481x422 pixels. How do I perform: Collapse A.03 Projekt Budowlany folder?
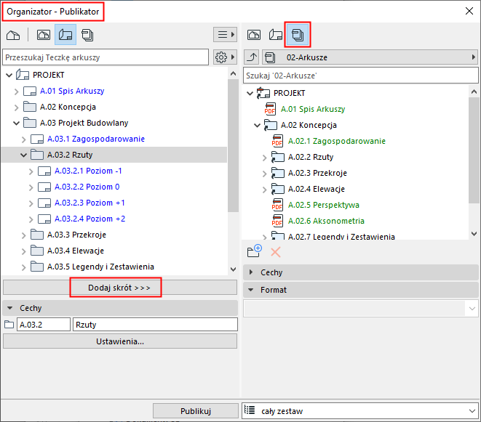coord(16,123)
